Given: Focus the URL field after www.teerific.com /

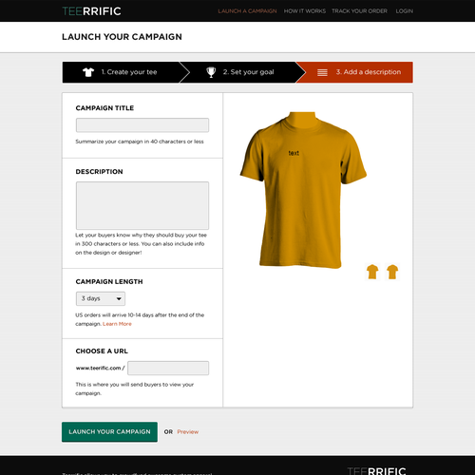Looking at the screenshot, I should [x=168, y=368].
